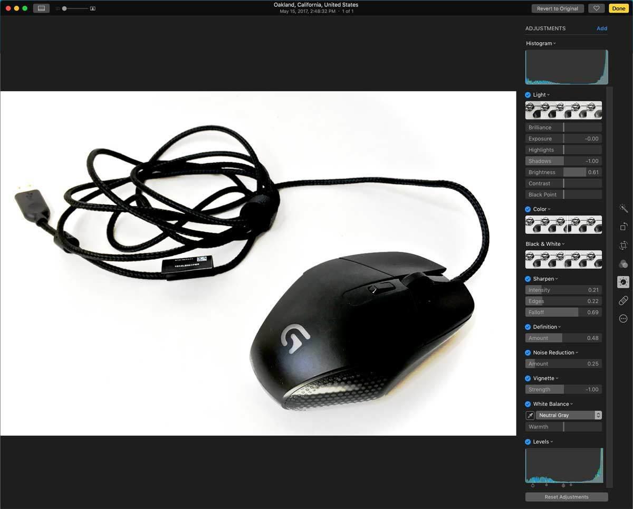Viewport: 633px width, 509px height.
Task: Adjust the Brilliance slider
Action: coord(563,127)
